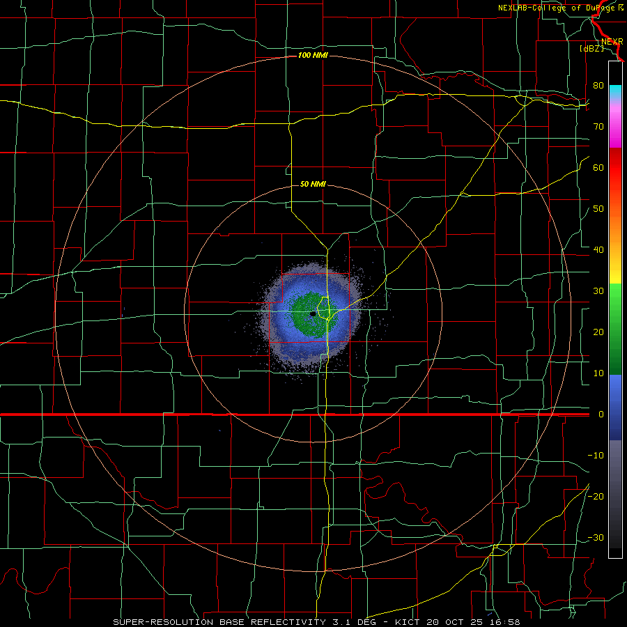This screenshot has height=627, width=627.
Task: Click the 100 NMI range ring label
Action: coord(313,55)
